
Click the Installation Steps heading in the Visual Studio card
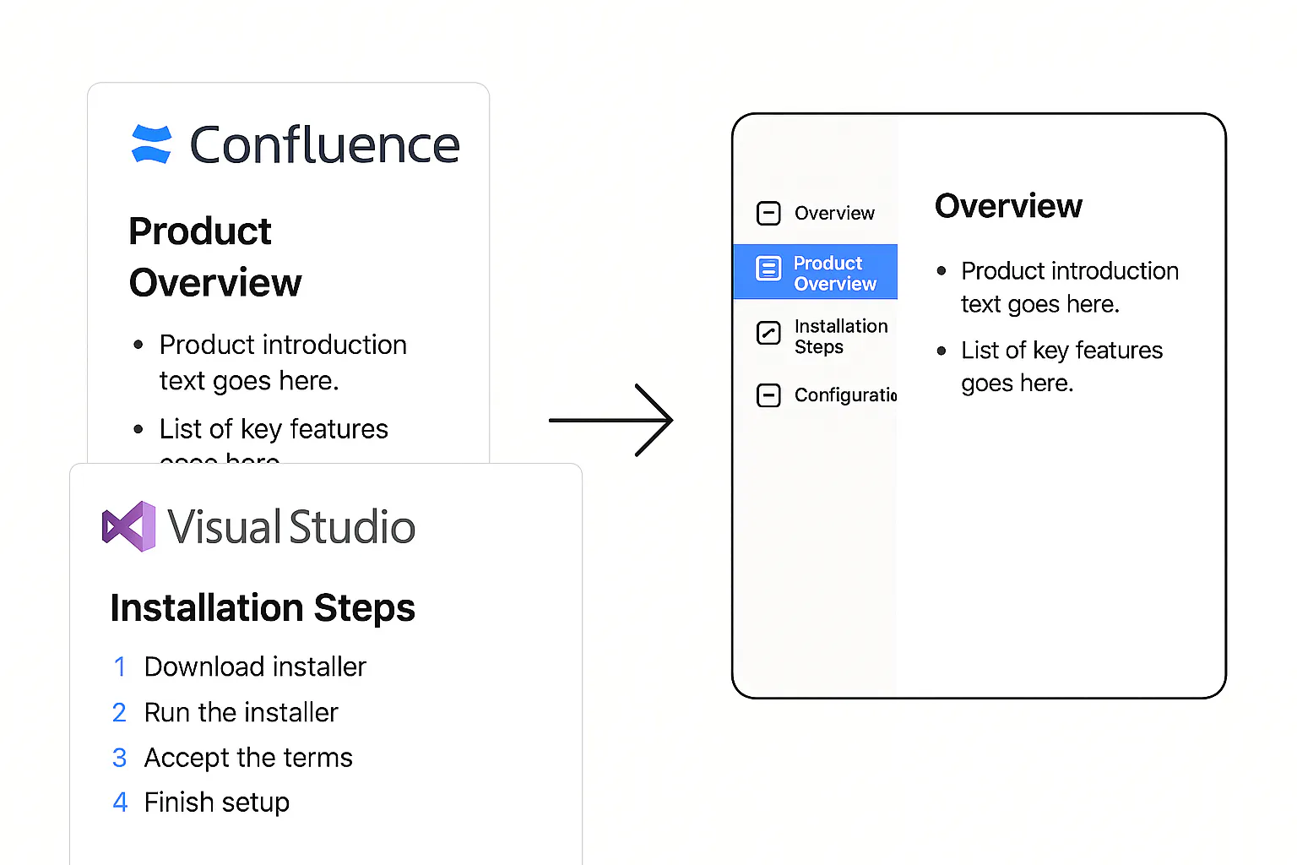263,608
